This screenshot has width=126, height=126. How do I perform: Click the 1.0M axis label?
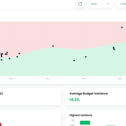pos(47,79)
